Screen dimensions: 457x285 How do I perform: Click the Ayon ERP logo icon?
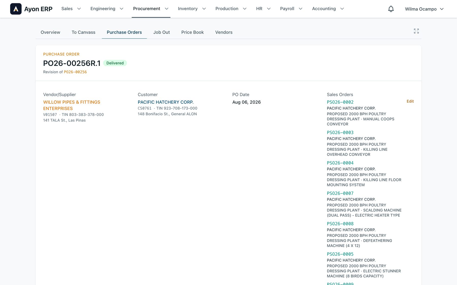[16, 9]
